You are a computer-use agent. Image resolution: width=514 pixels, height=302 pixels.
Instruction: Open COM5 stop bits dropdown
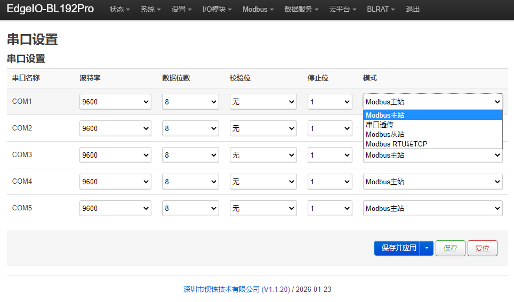pyautogui.click(x=330, y=208)
